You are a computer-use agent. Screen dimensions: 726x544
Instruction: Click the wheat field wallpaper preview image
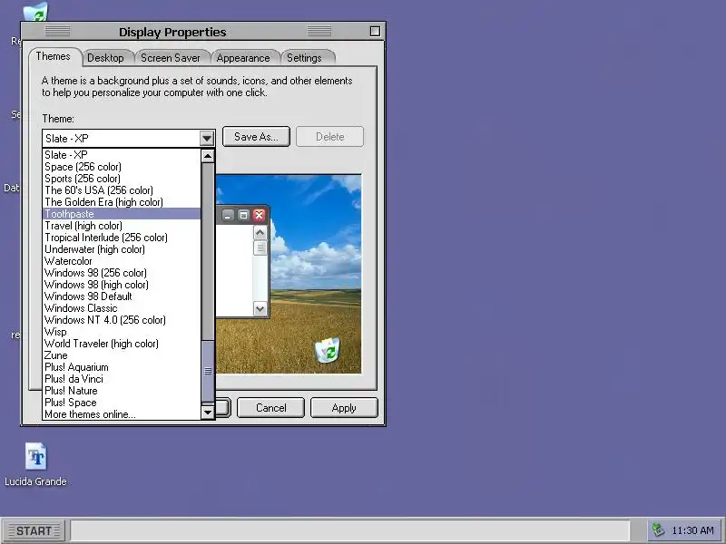289,275
